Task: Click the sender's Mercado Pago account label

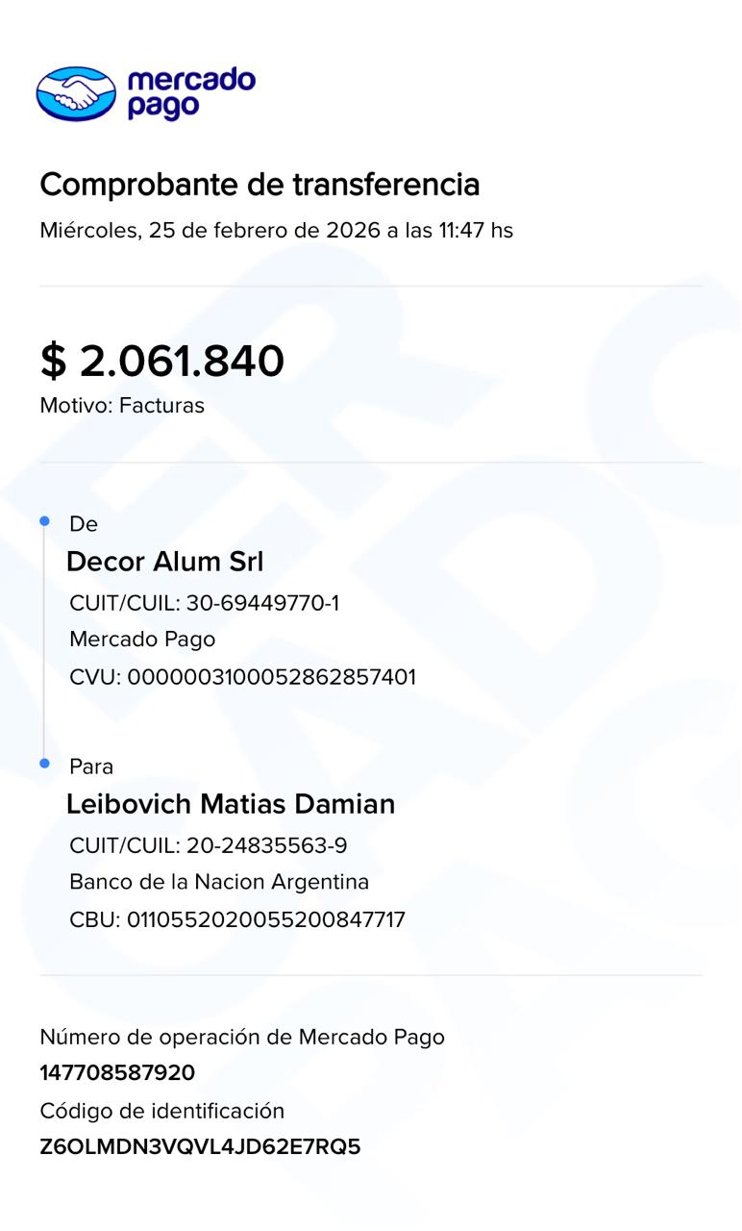Action: 142,640
